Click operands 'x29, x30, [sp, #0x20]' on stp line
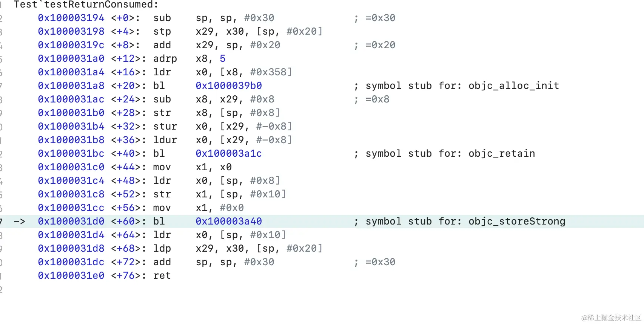Screen dimensions: 644x324 (x=259, y=32)
